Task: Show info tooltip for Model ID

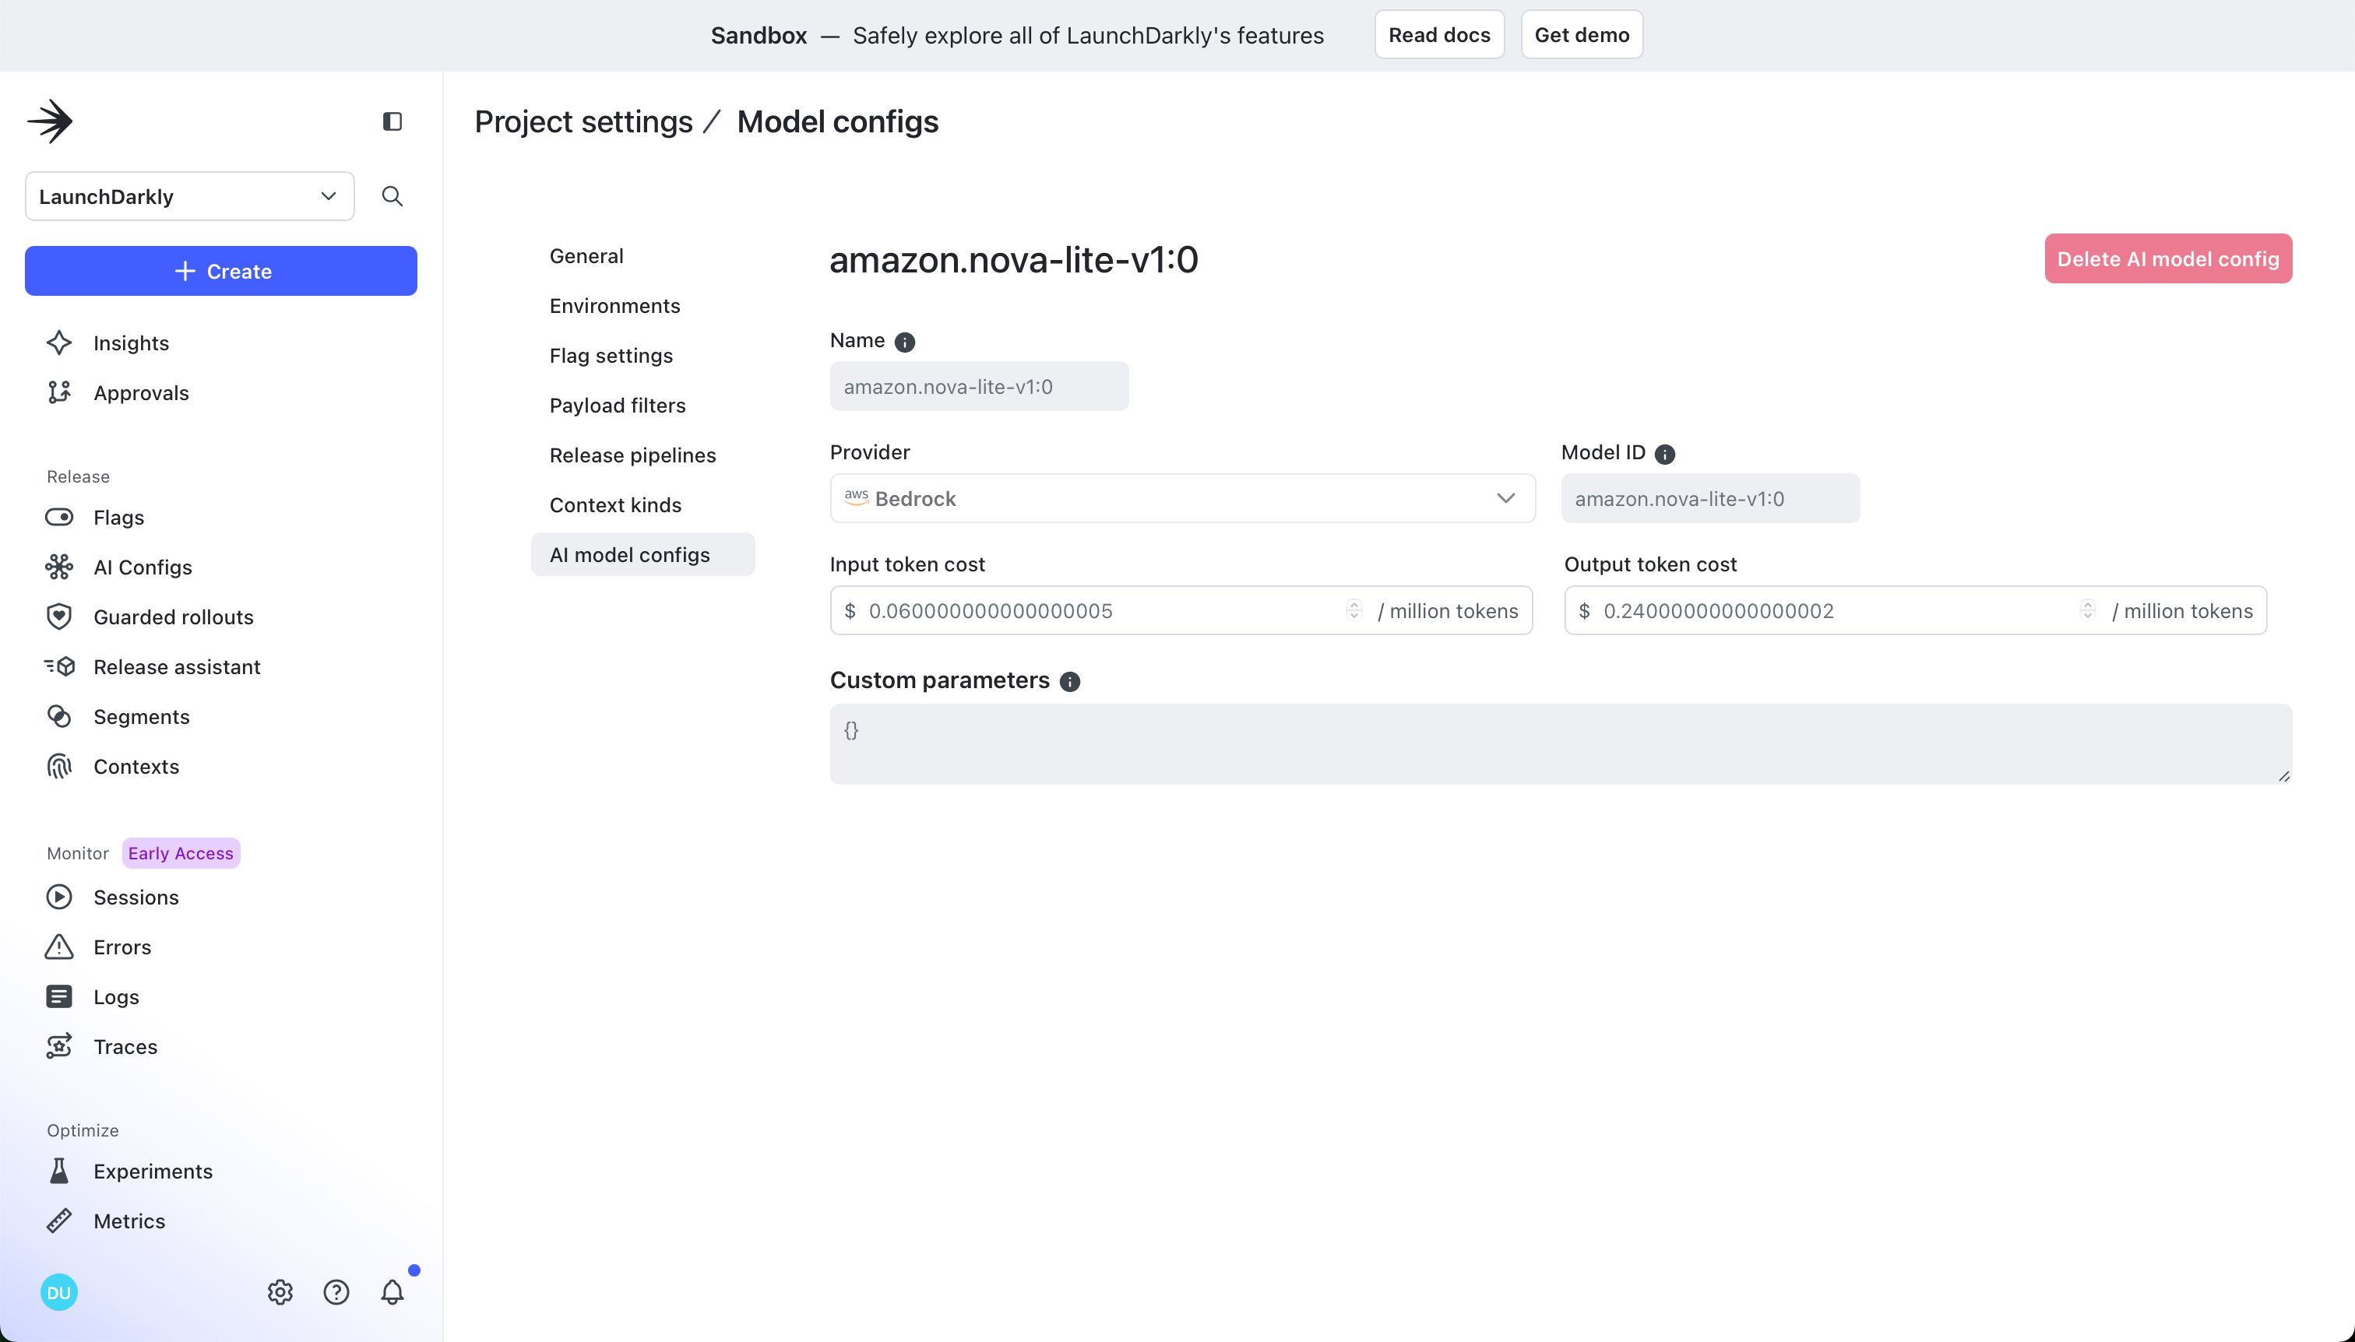Action: coord(1664,454)
